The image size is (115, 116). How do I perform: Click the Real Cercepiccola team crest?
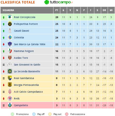tap(10, 17)
